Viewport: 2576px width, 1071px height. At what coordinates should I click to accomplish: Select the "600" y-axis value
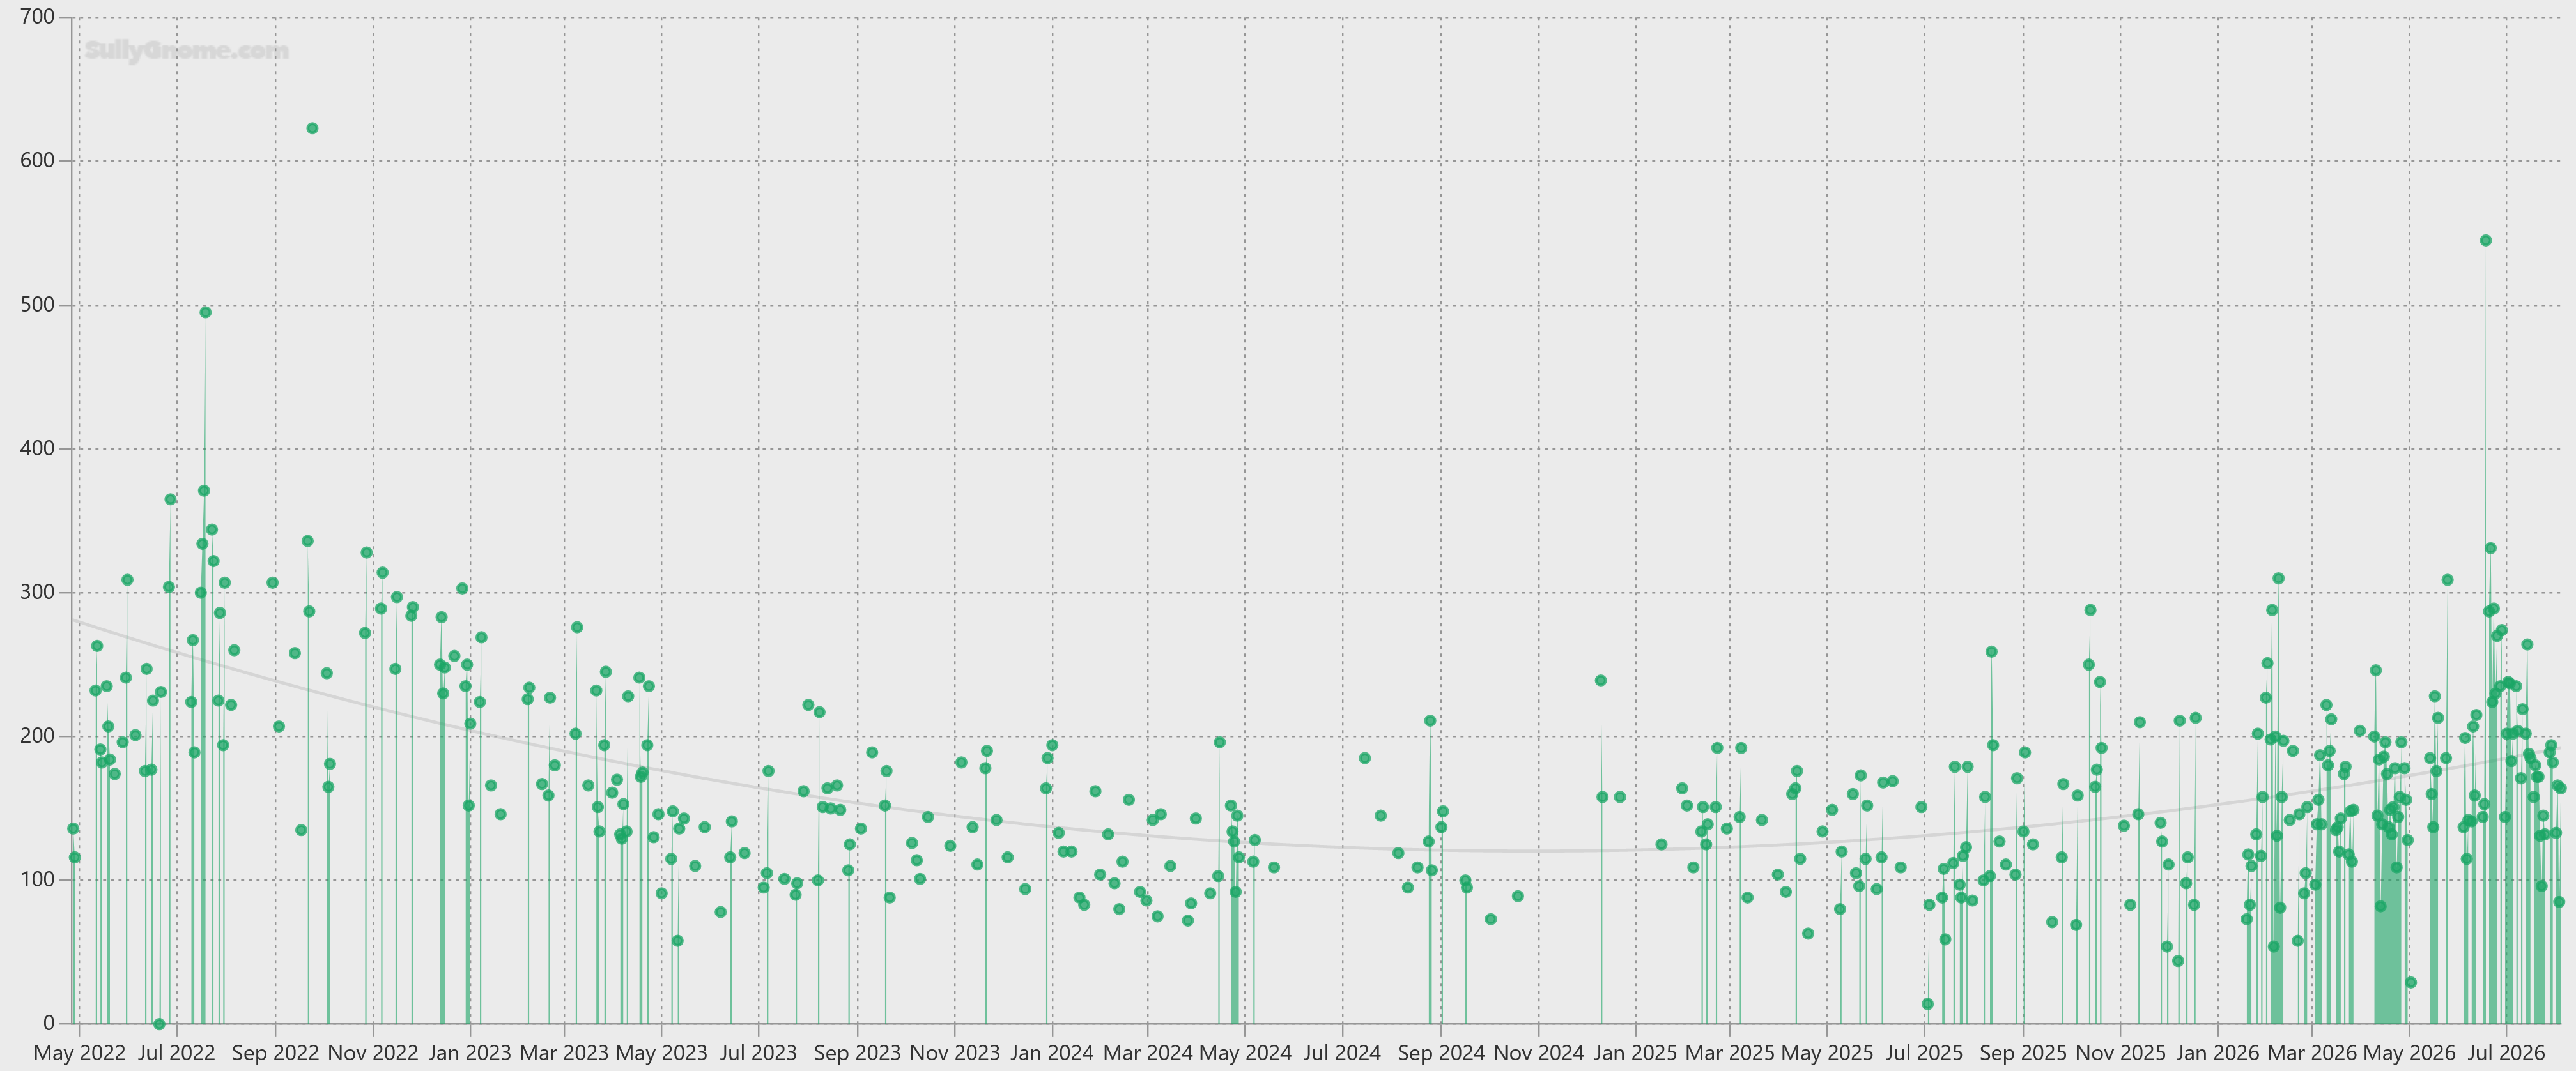coord(38,161)
